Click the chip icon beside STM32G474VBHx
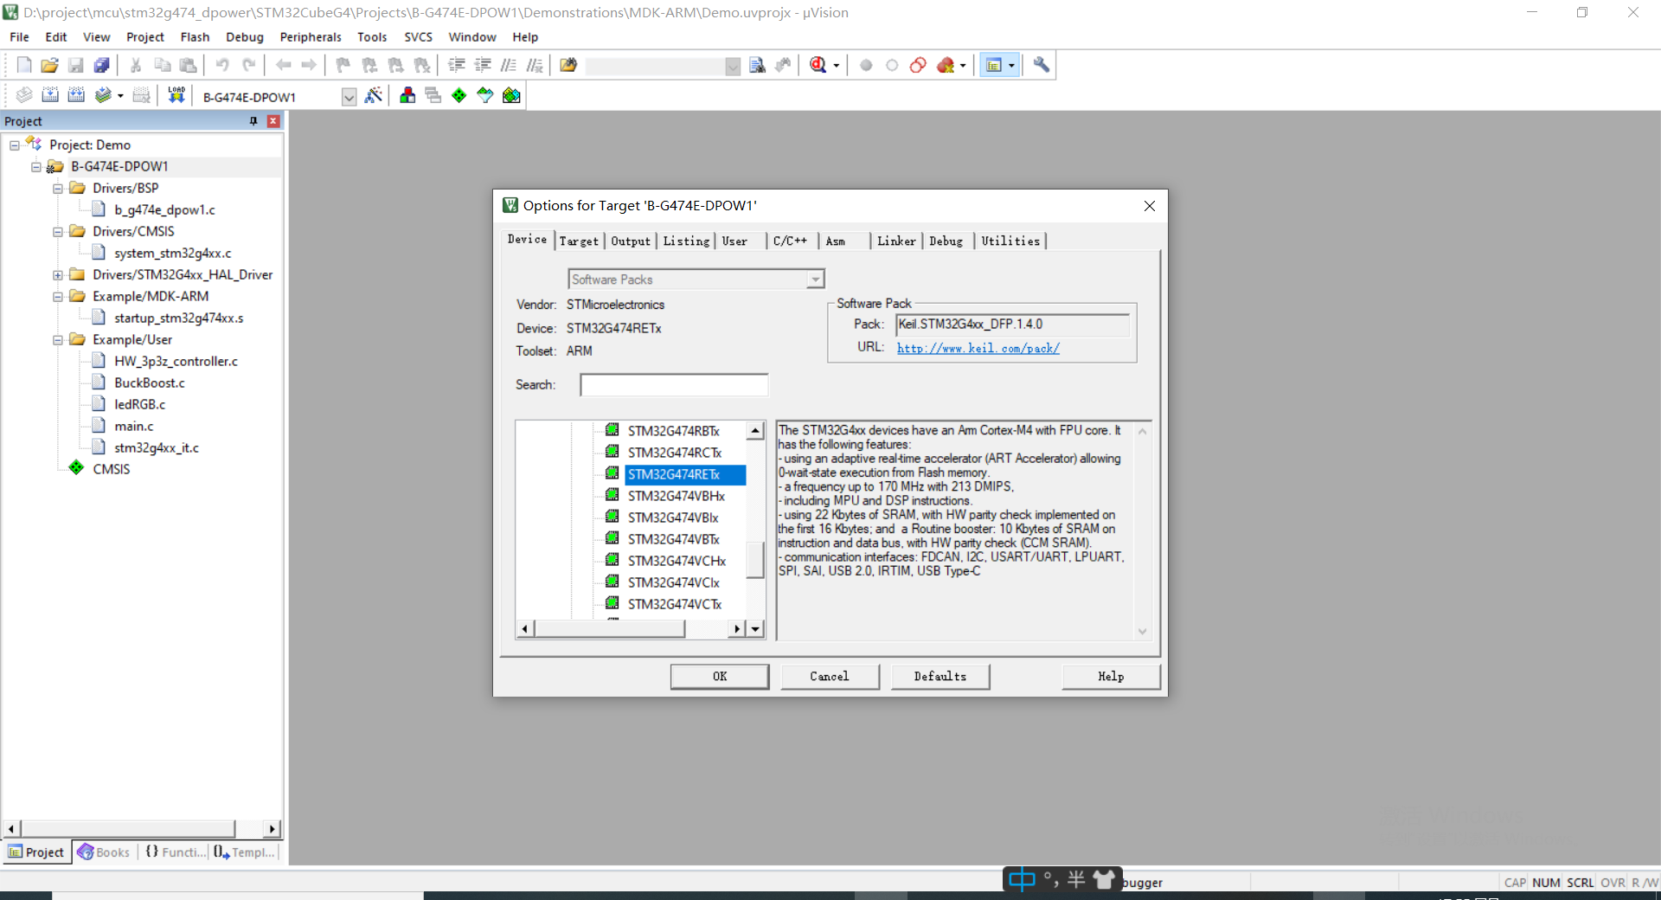Viewport: 1661px width, 900px height. (x=612, y=495)
